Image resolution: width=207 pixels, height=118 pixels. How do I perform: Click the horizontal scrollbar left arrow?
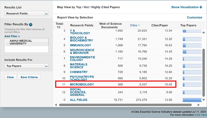[56, 104]
